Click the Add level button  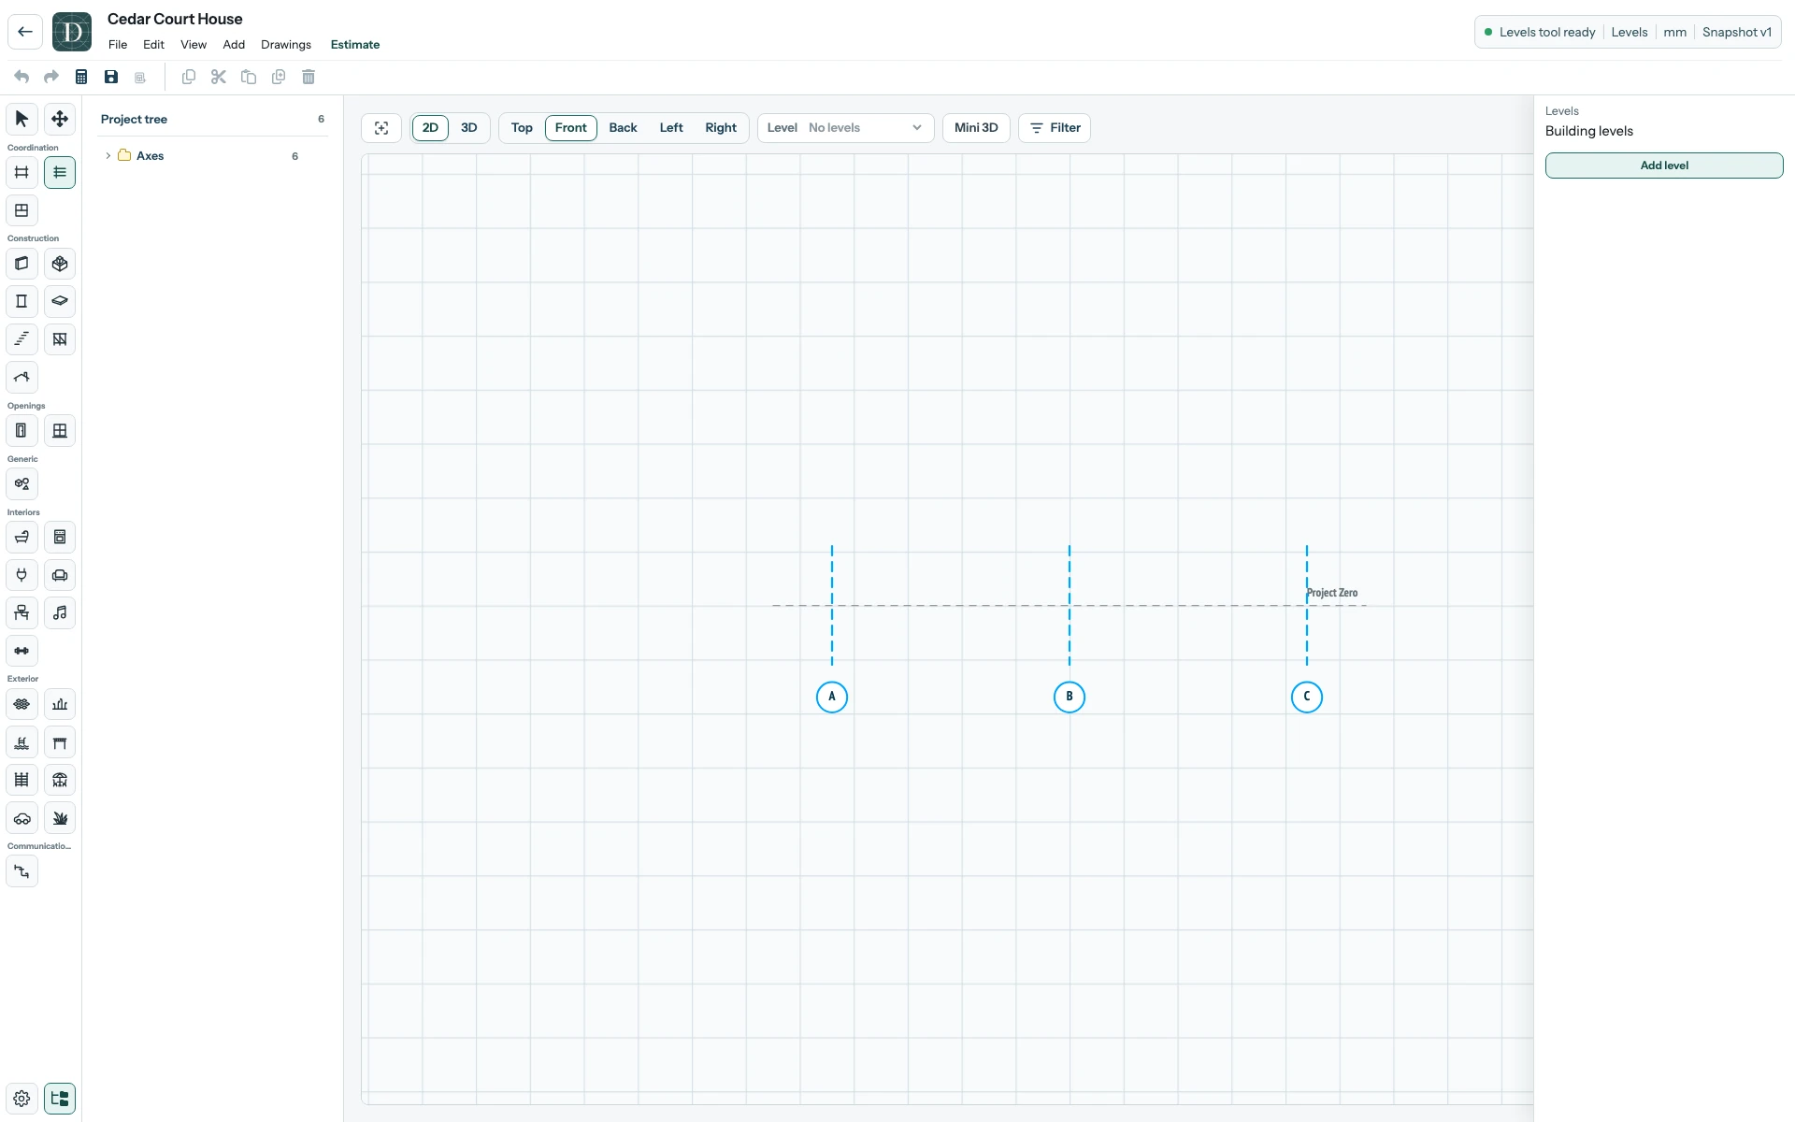click(1664, 165)
